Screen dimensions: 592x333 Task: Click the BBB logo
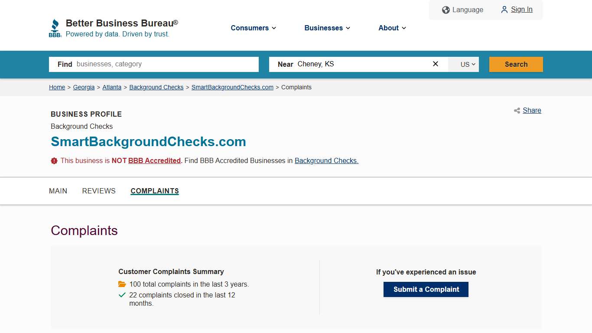click(55, 27)
